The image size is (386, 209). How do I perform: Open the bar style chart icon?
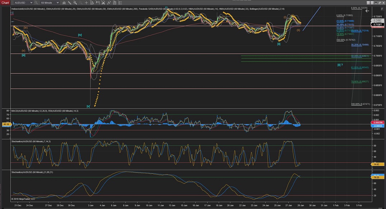[64, 3]
